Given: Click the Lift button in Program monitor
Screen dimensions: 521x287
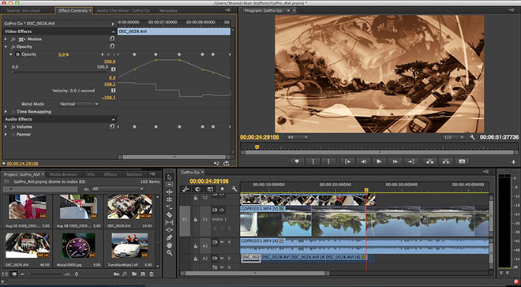Looking at the screenshot, I should [x=429, y=162].
